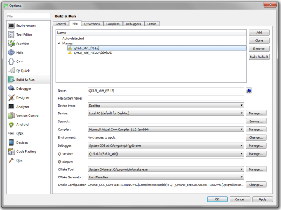Click the kit Name input field

tap(166, 90)
